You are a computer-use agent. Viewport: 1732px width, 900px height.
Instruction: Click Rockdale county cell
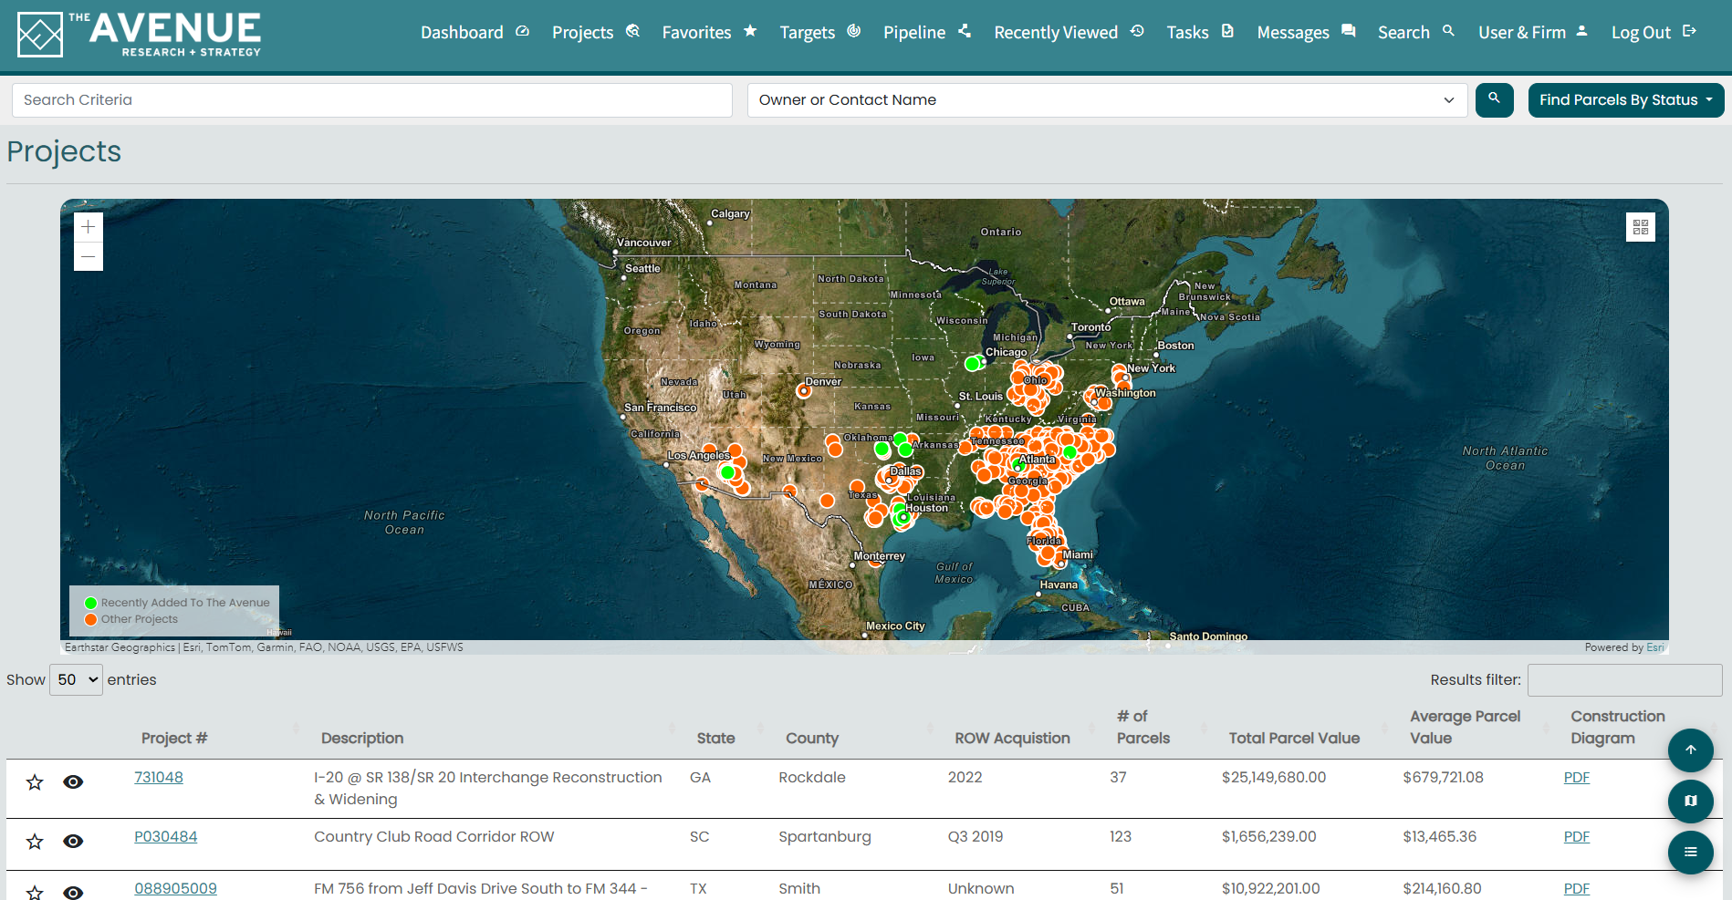coord(812,778)
